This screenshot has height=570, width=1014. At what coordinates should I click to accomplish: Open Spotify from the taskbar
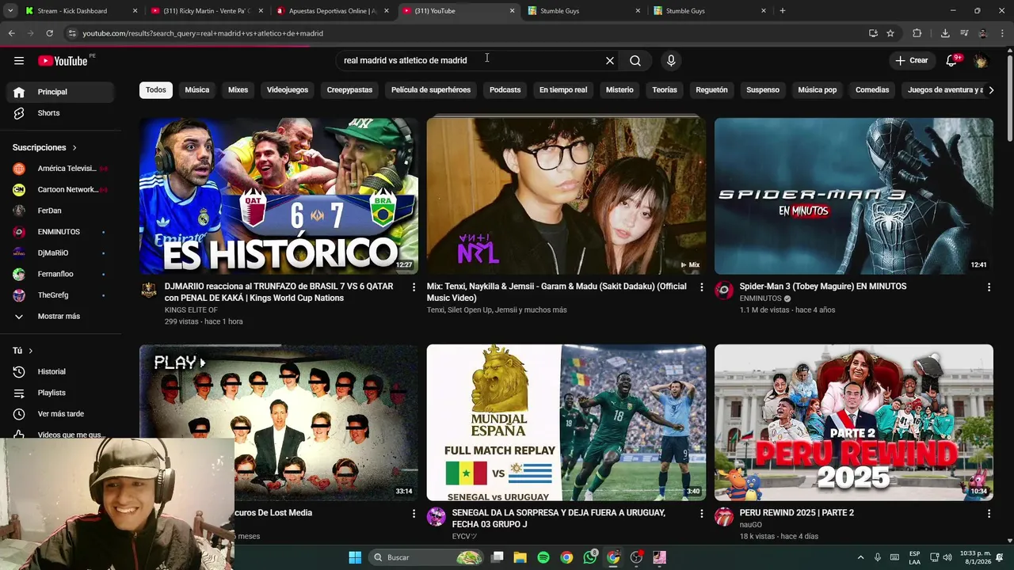(x=543, y=557)
